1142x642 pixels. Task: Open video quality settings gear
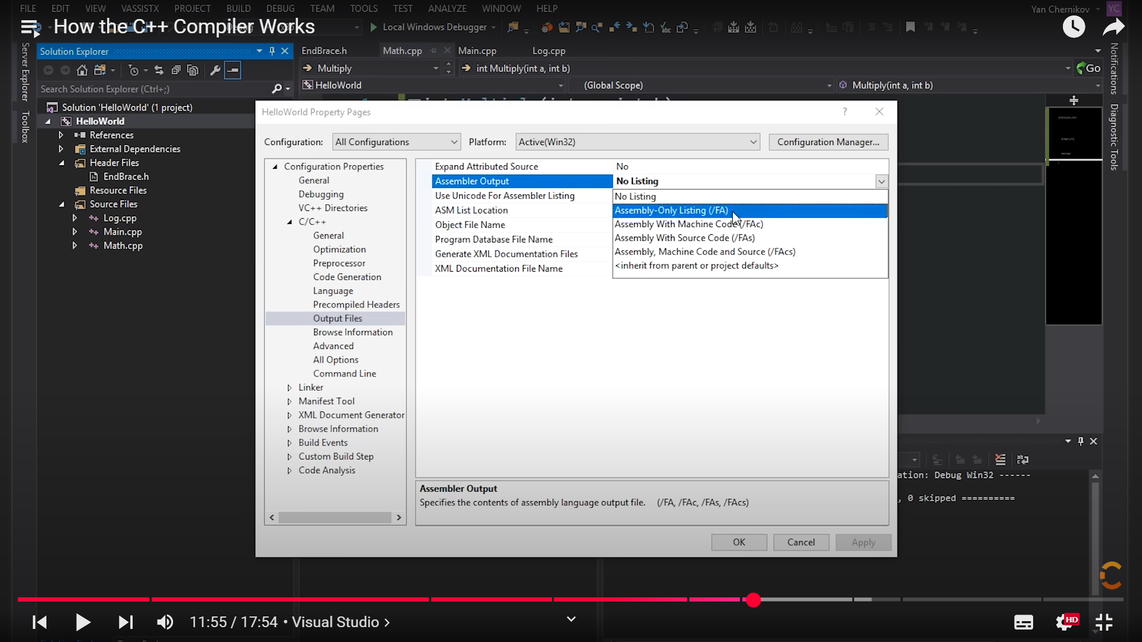1064,622
